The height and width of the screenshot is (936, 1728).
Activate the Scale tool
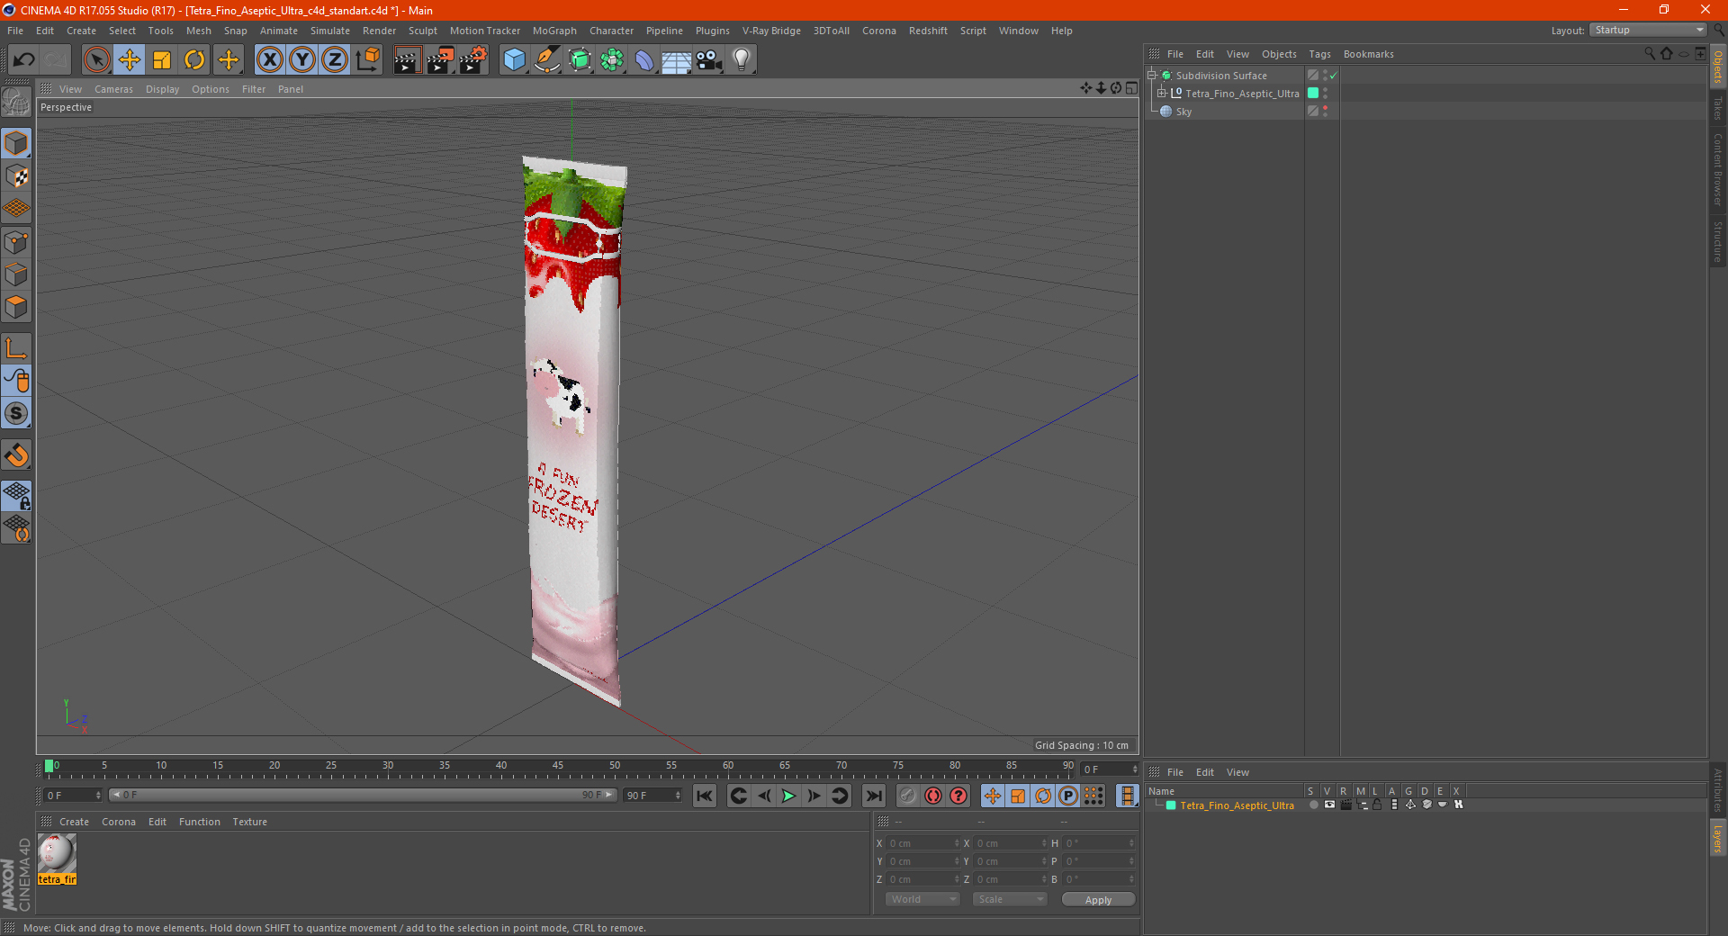162,60
